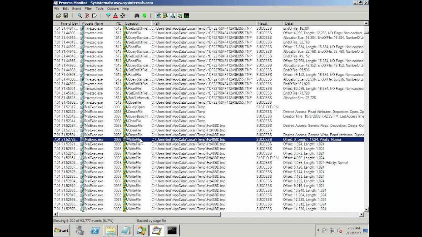Select the WriteFile row with FAST IO DISAL... result
This screenshot has height=237, width=422.
pos(208,158)
